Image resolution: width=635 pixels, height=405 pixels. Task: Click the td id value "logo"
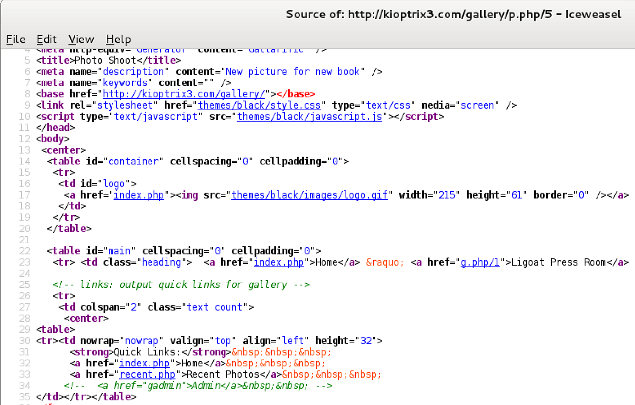pos(114,184)
